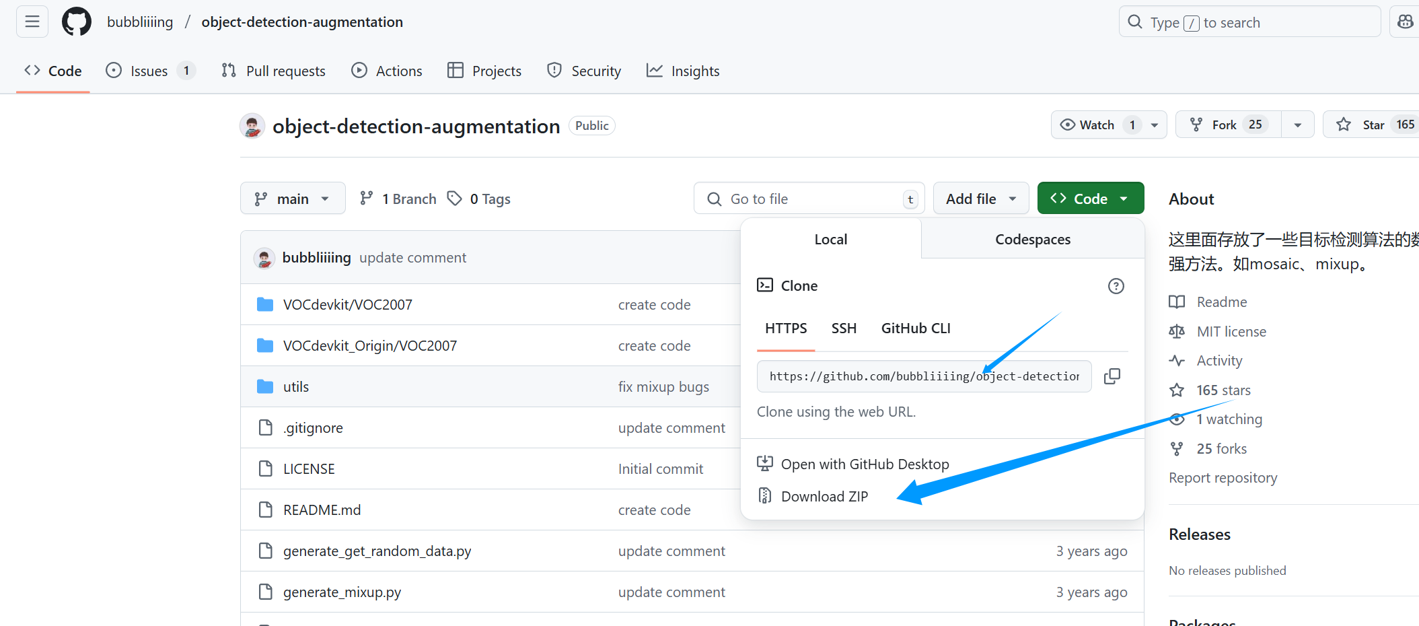This screenshot has width=1419, height=626.
Task: Click the Report repository link
Action: pyautogui.click(x=1223, y=478)
